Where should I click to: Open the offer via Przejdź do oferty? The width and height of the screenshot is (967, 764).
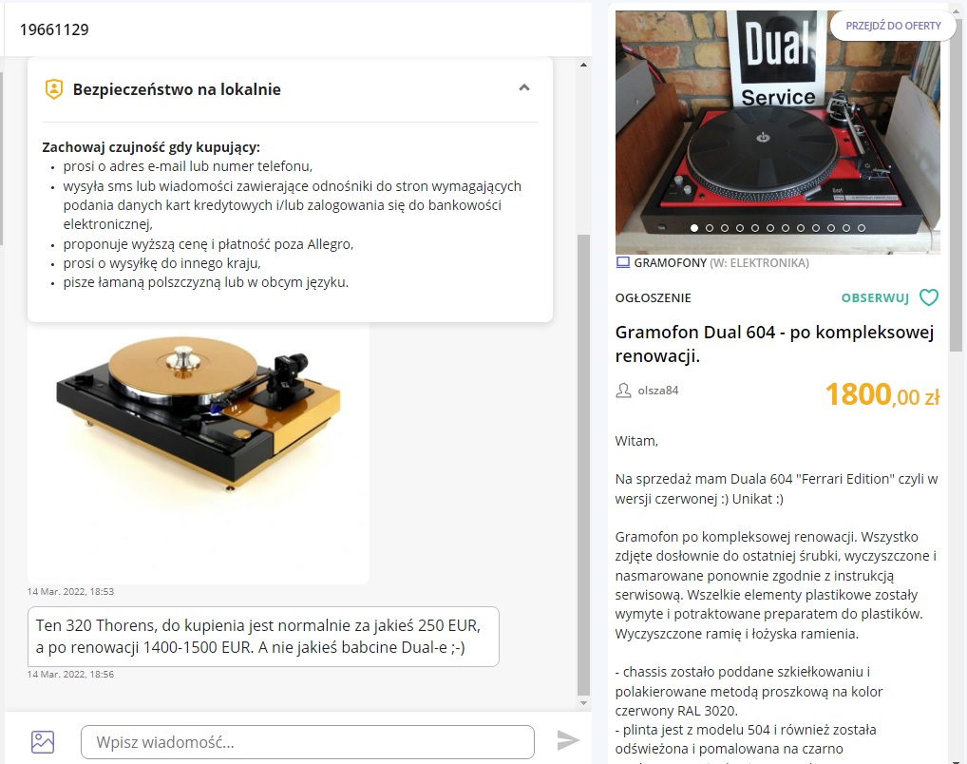(x=893, y=26)
